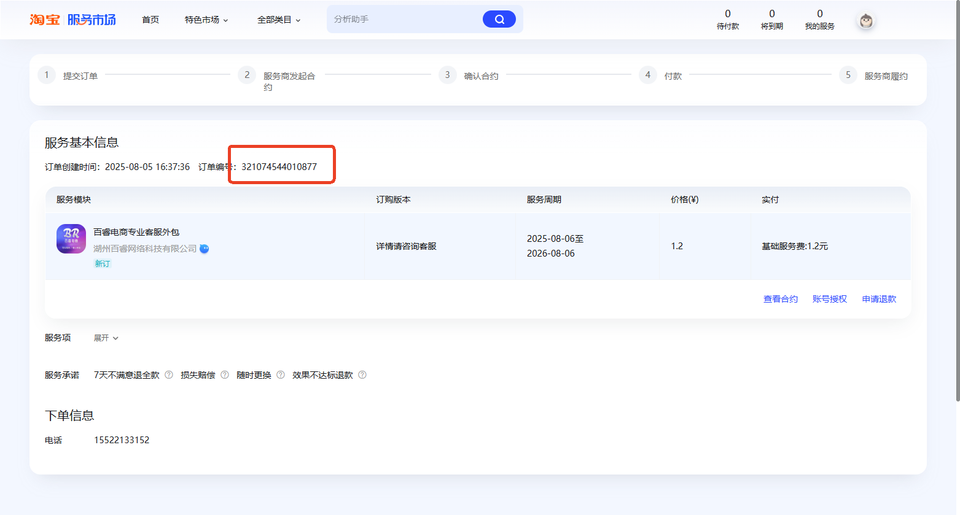Screen dimensions: 960x515
Task: Click the 淘宝服务市场 logo
Action: coord(72,19)
